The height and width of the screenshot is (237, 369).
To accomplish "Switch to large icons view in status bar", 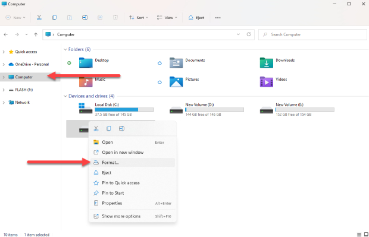I will [366, 235].
